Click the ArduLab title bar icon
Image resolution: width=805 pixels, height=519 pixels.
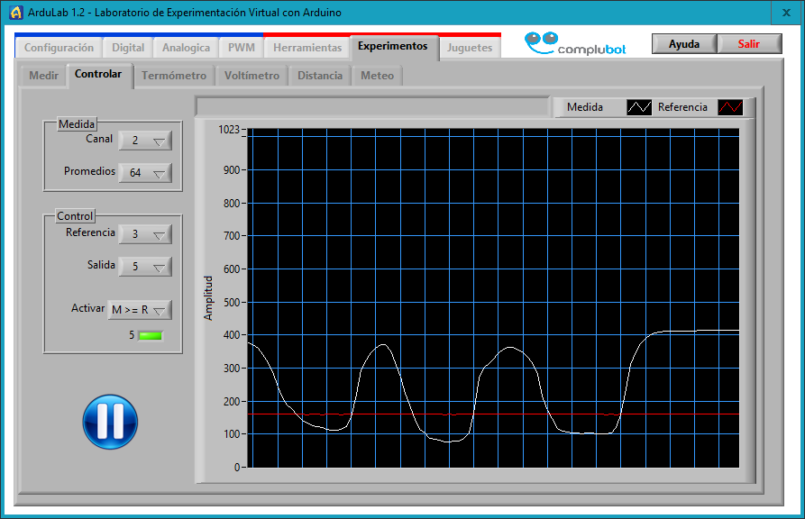point(15,13)
